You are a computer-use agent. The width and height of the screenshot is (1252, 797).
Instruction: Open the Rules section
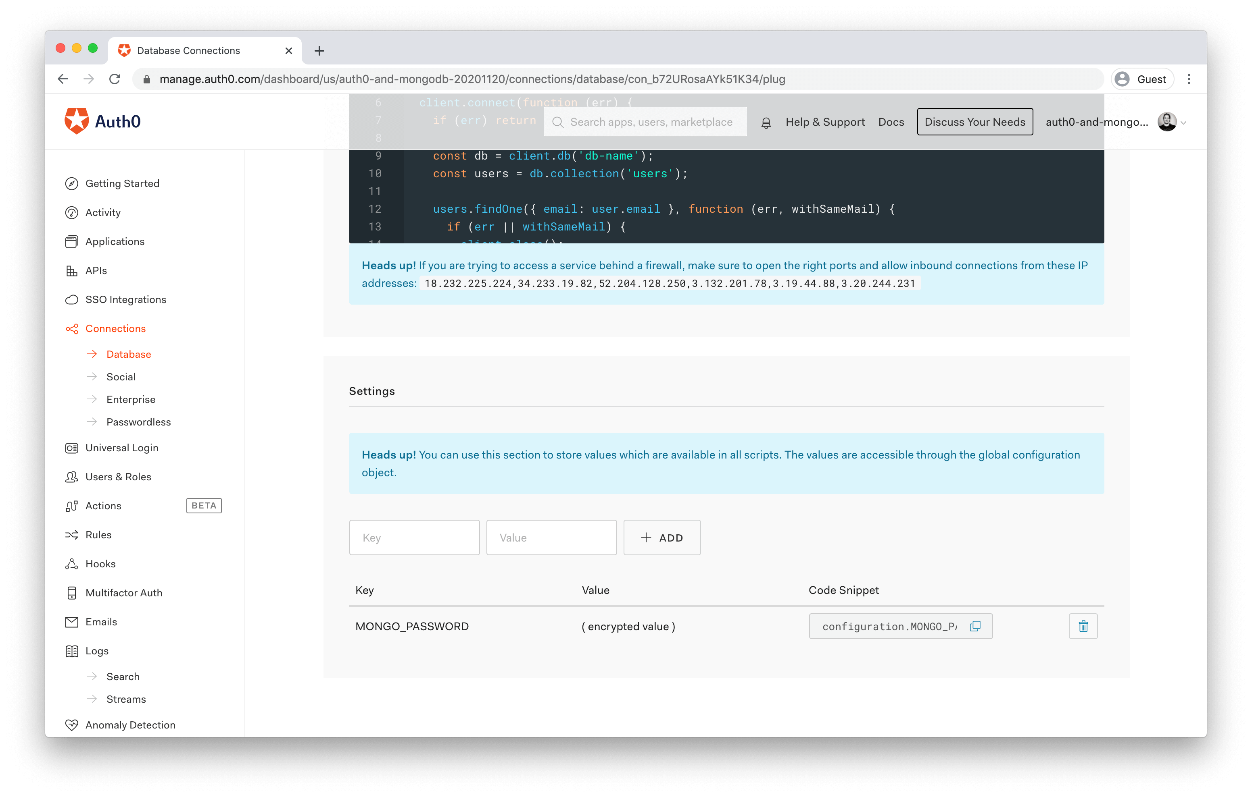[x=98, y=535]
